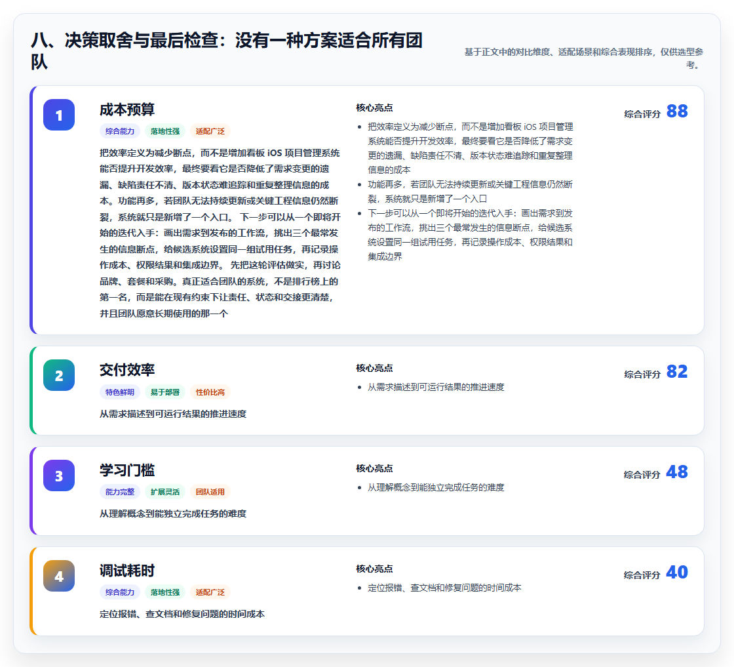734x667 pixels.
Task: Click the 成本预算 description paragraph
Action: [x=220, y=233]
